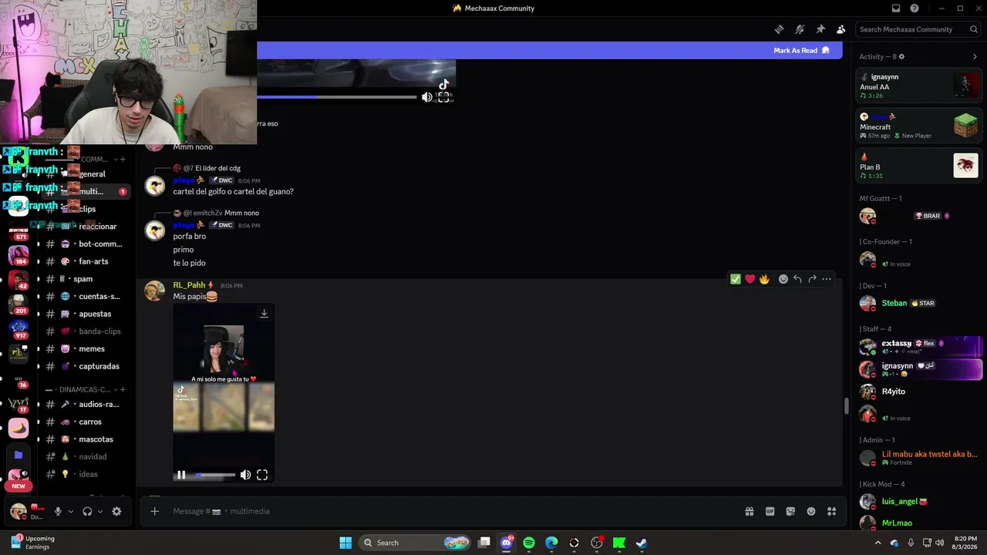Open the gift Nitro icon

click(x=749, y=511)
